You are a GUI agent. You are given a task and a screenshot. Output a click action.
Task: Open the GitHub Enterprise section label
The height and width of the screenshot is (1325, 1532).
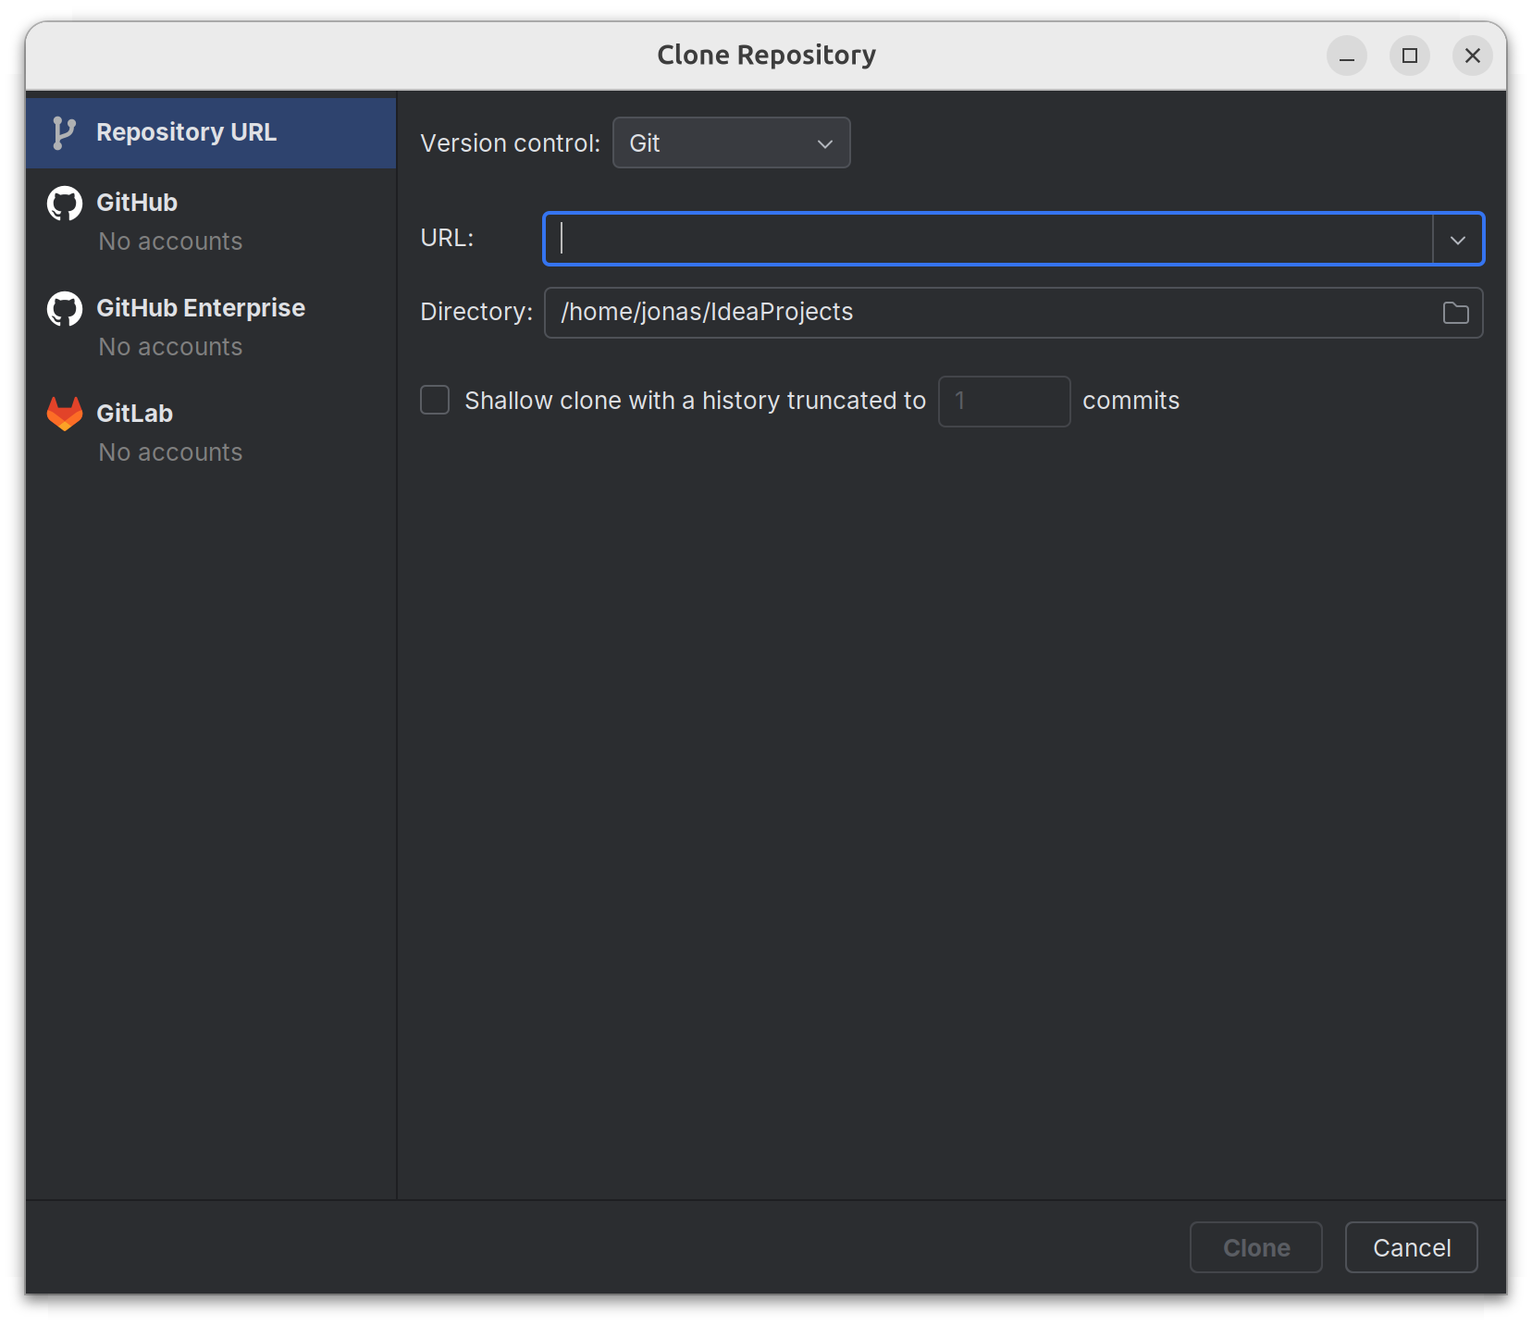[x=201, y=308]
